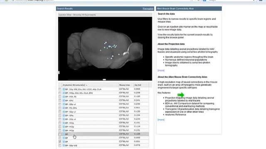Click row text 'CP - EPd'
Screen dimensions: 266x149
point(69,101)
